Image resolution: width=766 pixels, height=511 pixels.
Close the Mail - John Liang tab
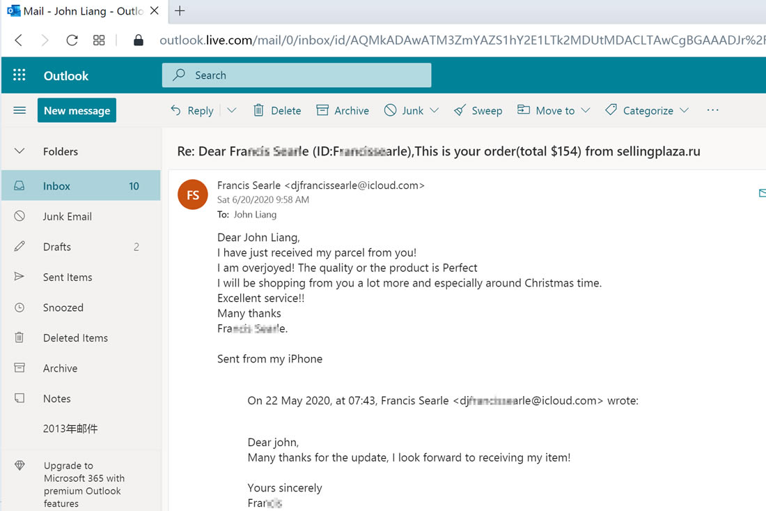coord(155,10)
